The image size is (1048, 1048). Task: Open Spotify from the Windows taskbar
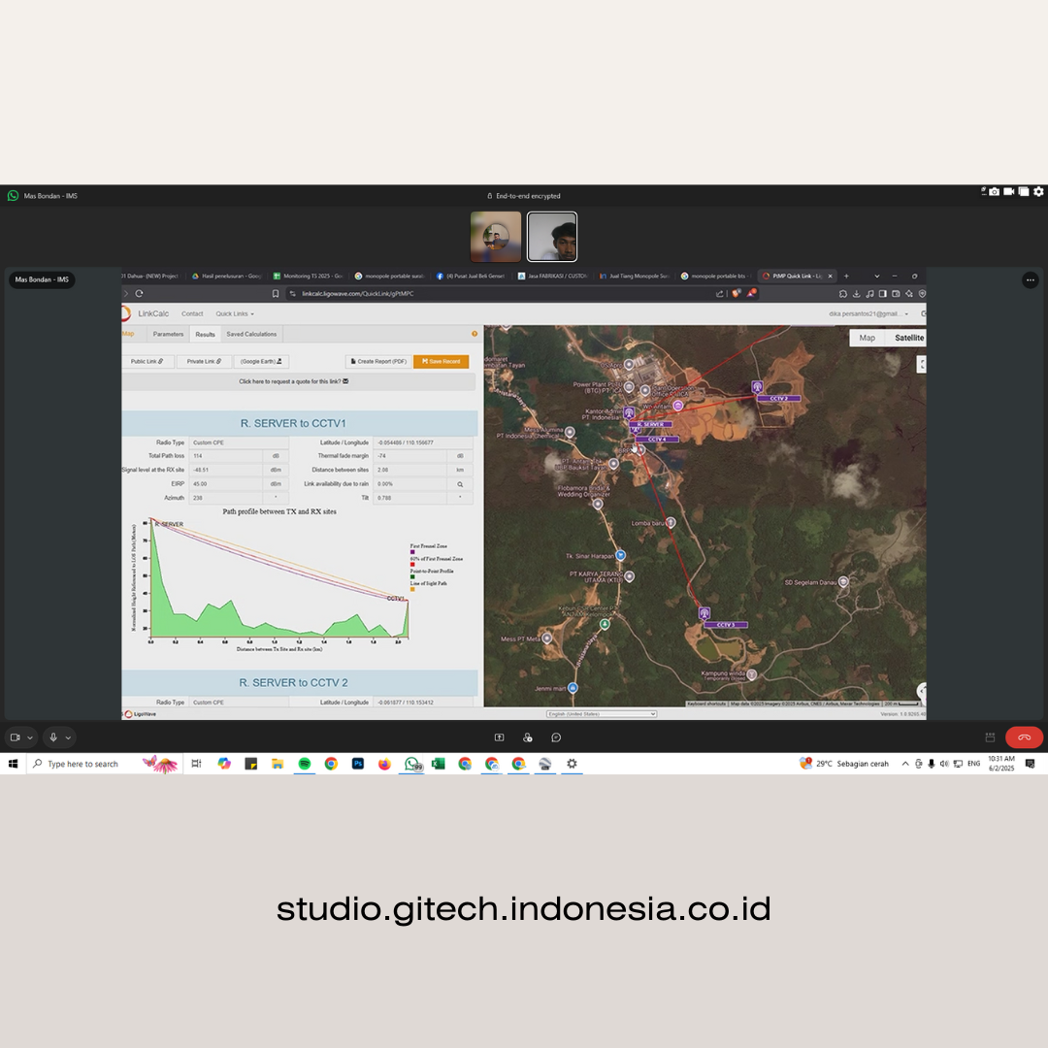click(x=304, y=764)
